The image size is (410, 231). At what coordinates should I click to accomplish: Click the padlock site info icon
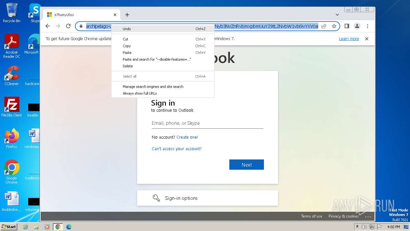(x=81, y=26)
